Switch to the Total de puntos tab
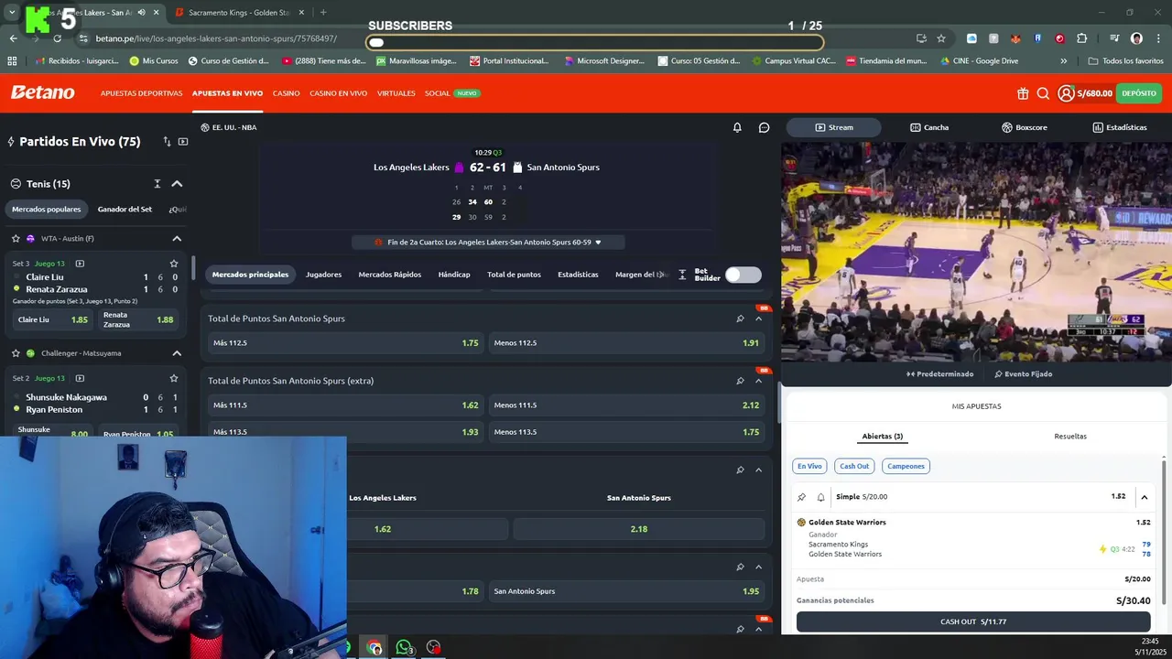This screenshot has height=659, width=1172. 514,275
